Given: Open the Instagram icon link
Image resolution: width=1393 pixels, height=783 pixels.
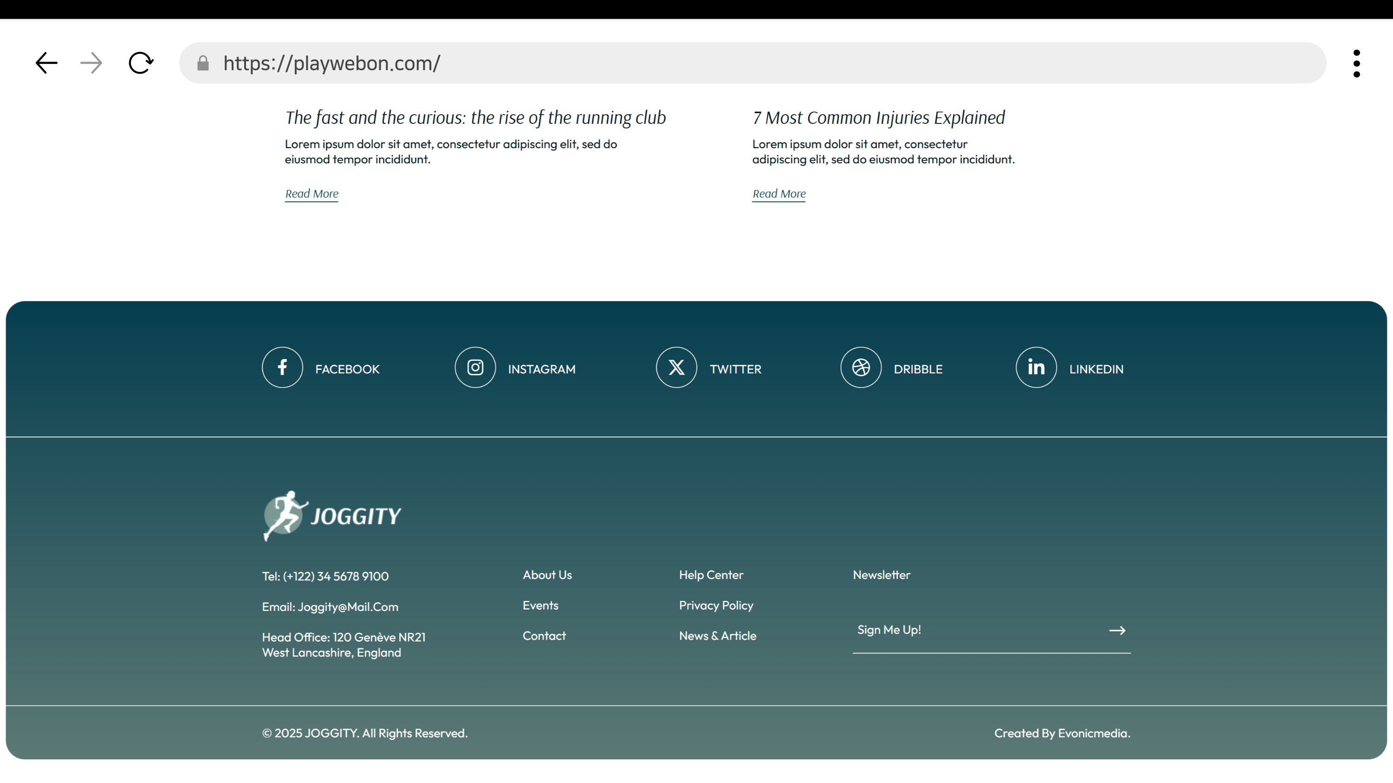Looking at the screenshot, I should [x=475, y=367].
